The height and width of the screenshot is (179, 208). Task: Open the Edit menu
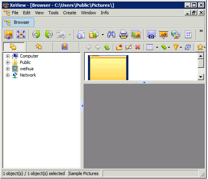(x=27, y=13)
